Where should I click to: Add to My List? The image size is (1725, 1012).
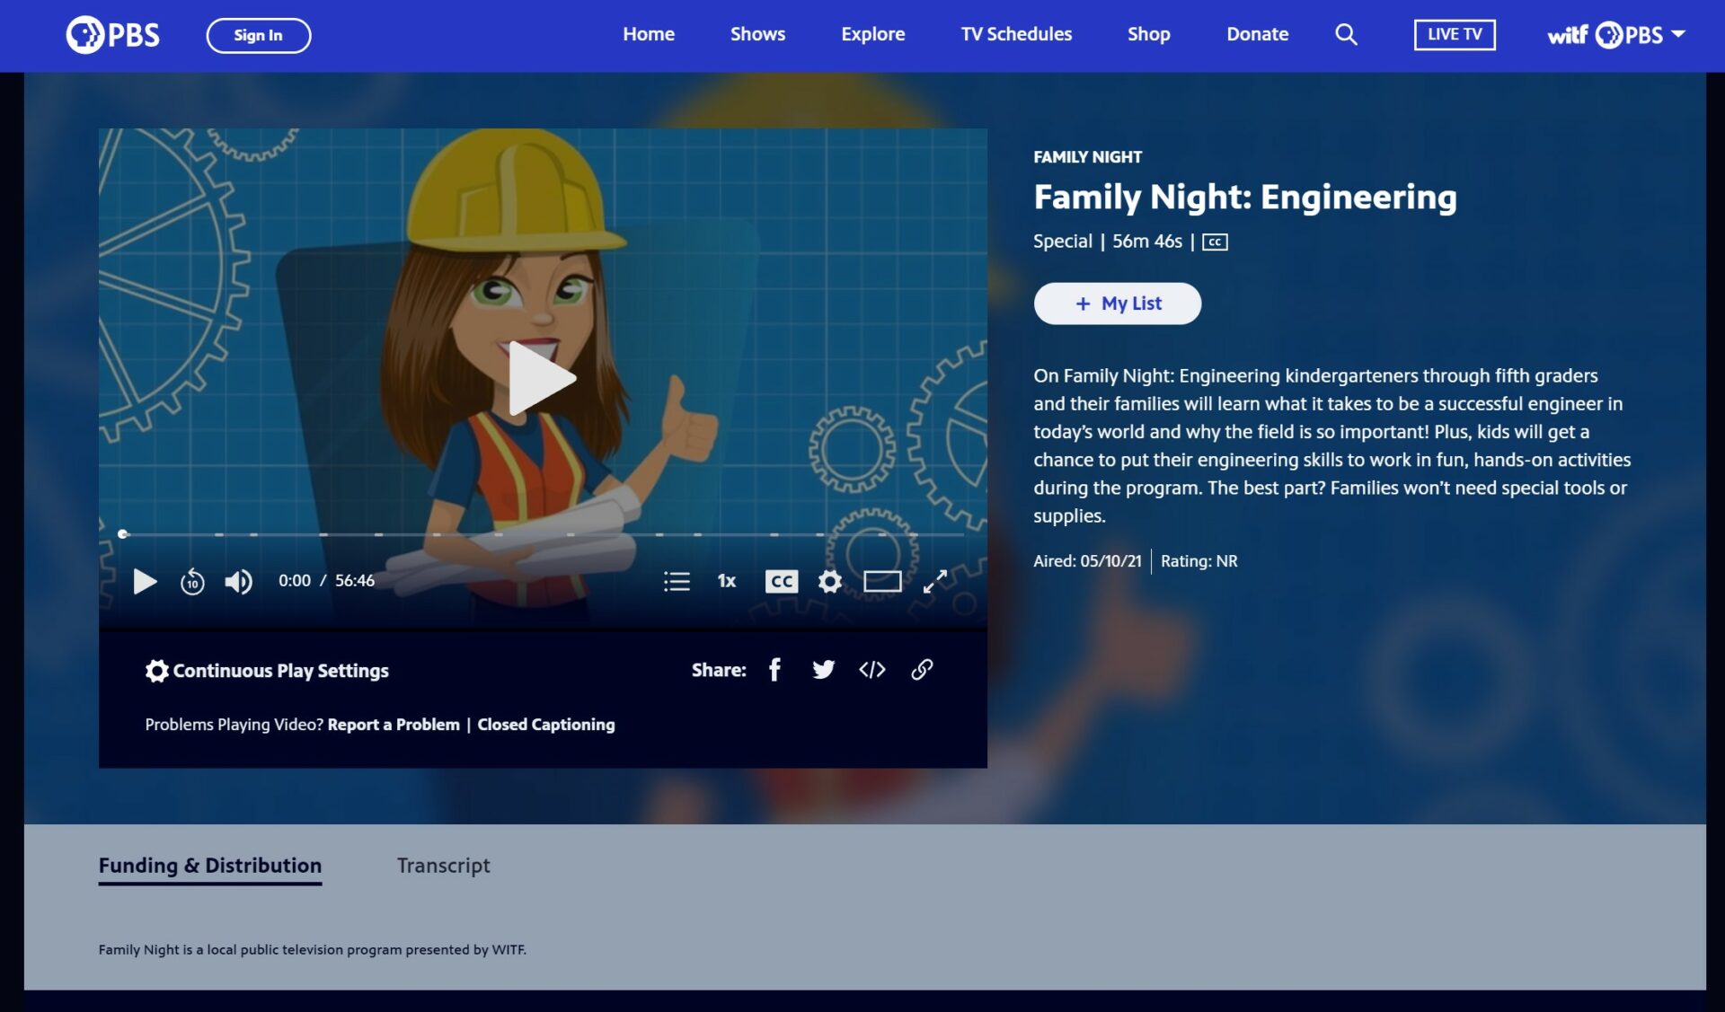[1118, 304]
